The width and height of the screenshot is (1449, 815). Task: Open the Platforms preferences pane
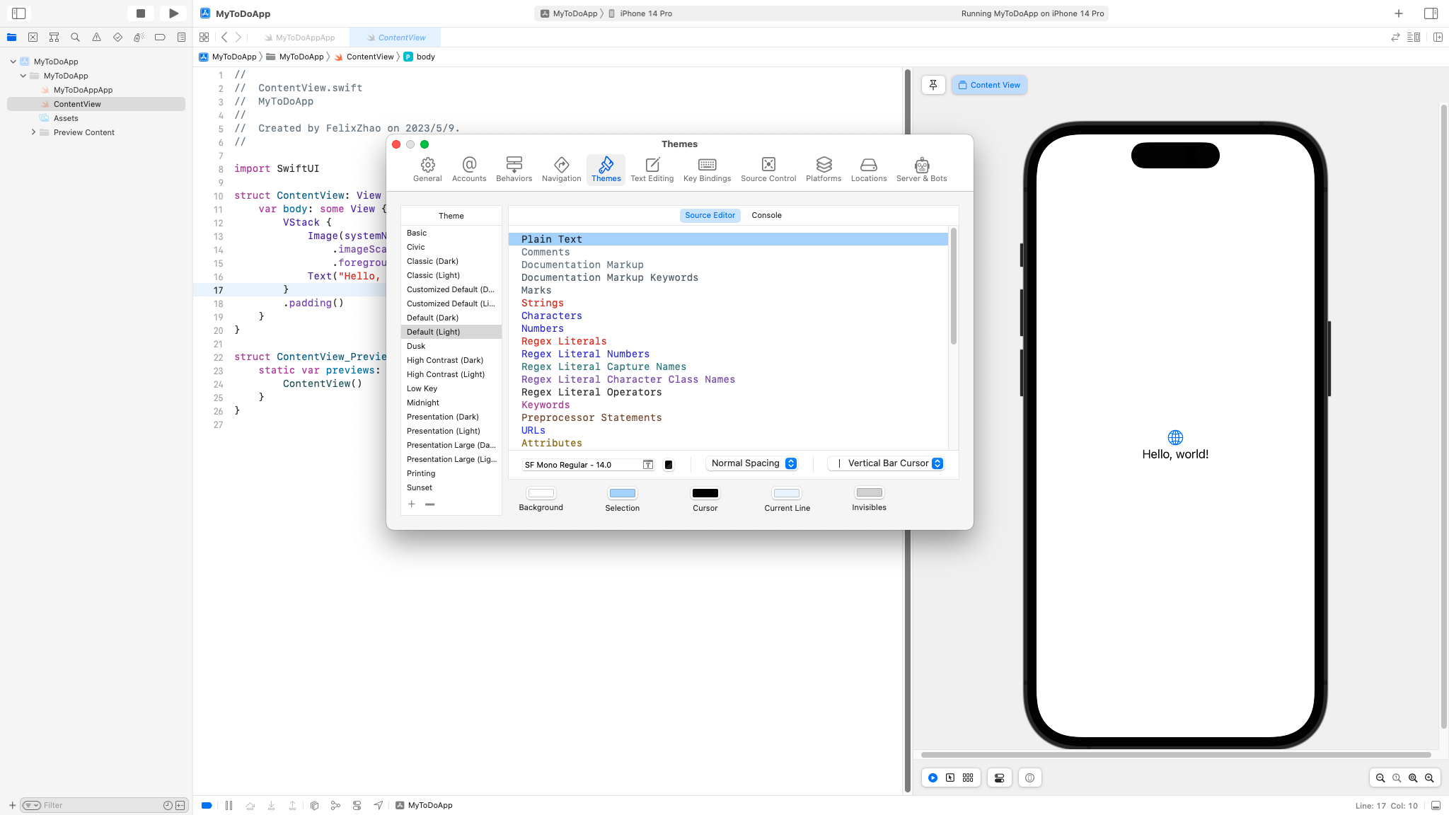(823, 169)
